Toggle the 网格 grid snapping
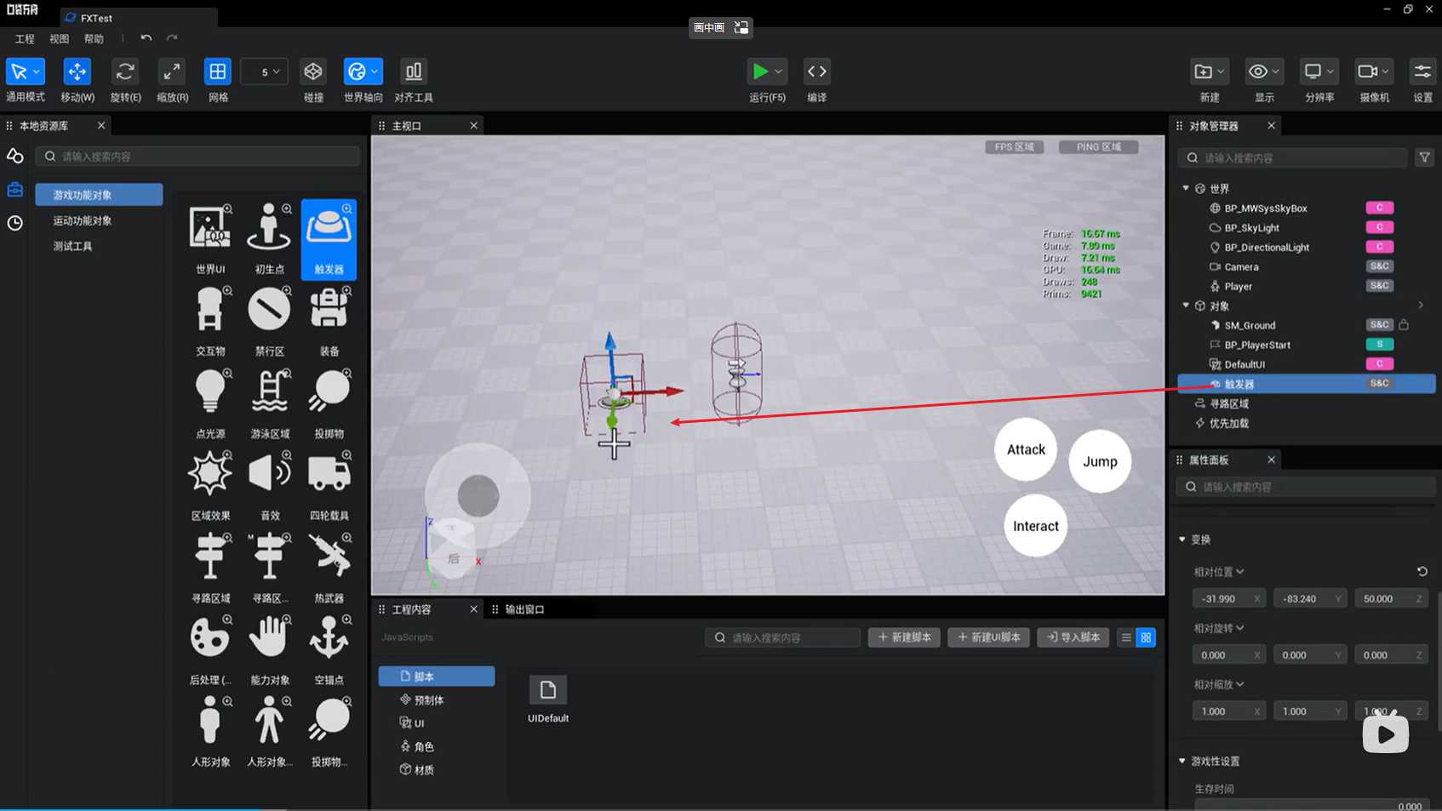The image size is (1442, 811). [x=218, y=72]
